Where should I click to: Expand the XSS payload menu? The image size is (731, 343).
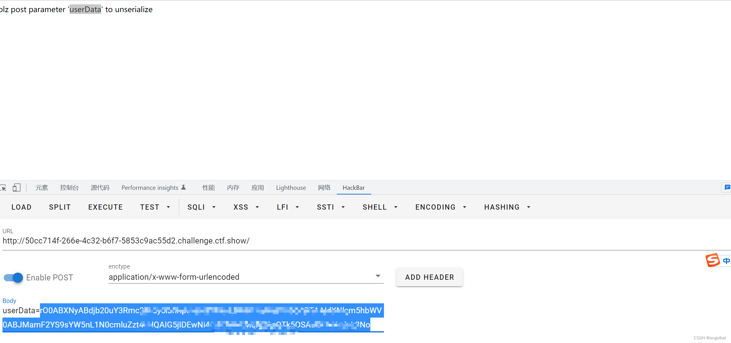(246, 207)
